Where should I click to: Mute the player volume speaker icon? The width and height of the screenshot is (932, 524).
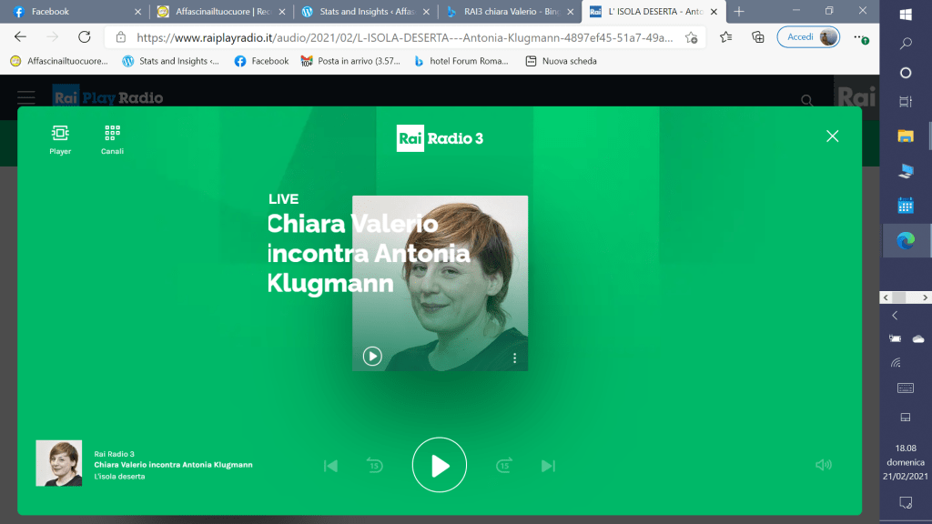pos(823,465)
